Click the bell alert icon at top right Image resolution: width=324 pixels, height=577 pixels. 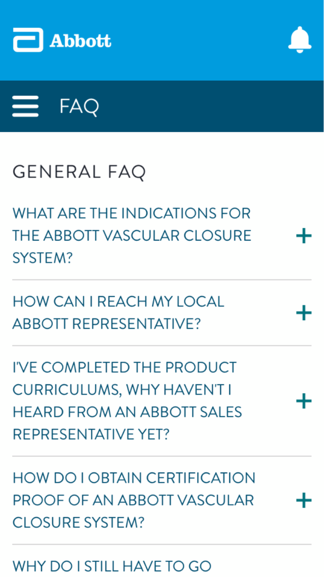coord(300,39)
